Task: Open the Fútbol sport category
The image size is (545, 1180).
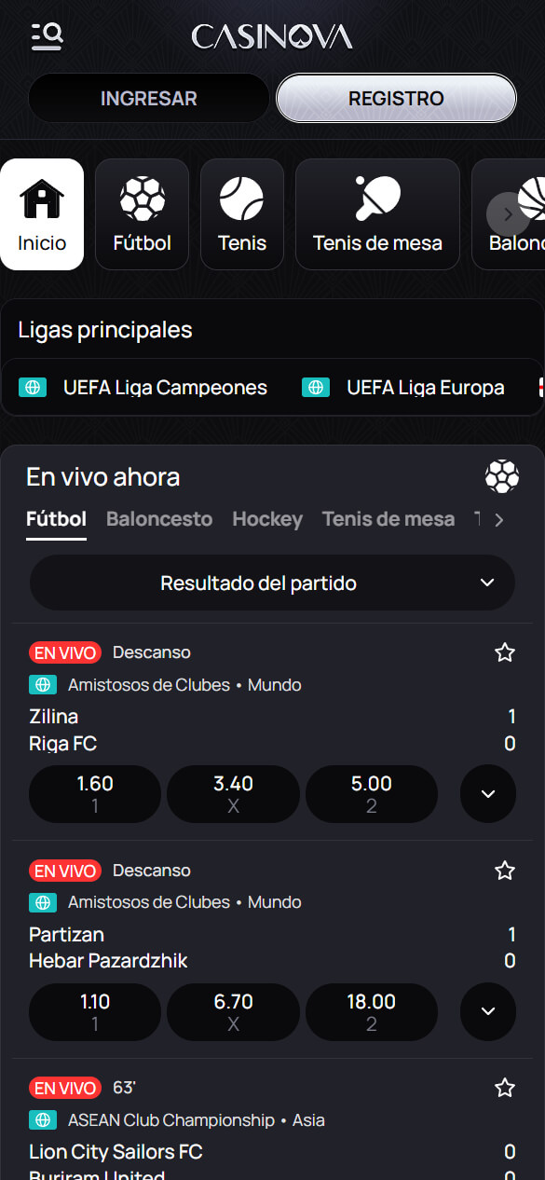Action: click(143, 214)
